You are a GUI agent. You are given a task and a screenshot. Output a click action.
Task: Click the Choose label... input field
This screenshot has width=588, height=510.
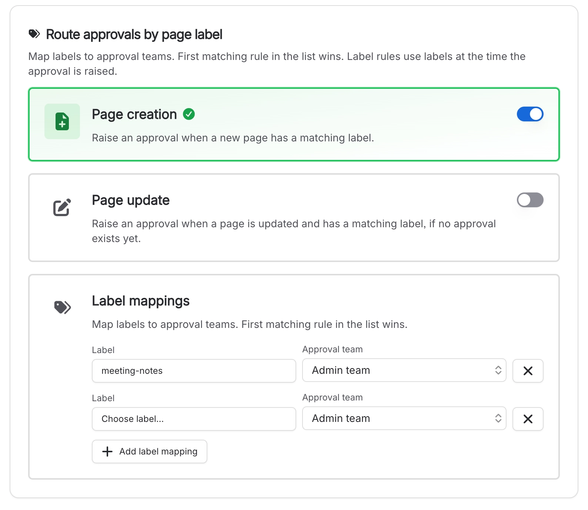coord(194,419)
